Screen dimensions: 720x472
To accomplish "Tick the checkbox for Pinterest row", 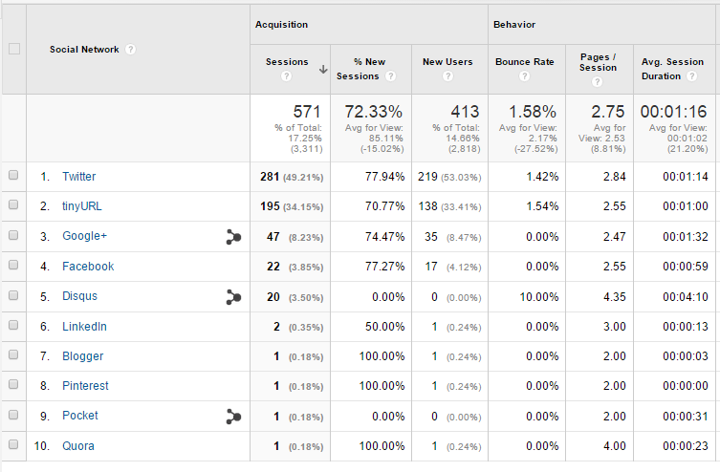I will coord(13,386).
